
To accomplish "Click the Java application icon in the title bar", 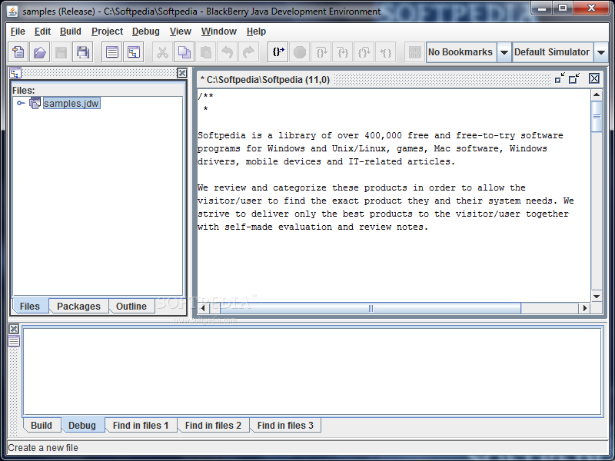I will [x=12, y=11].
